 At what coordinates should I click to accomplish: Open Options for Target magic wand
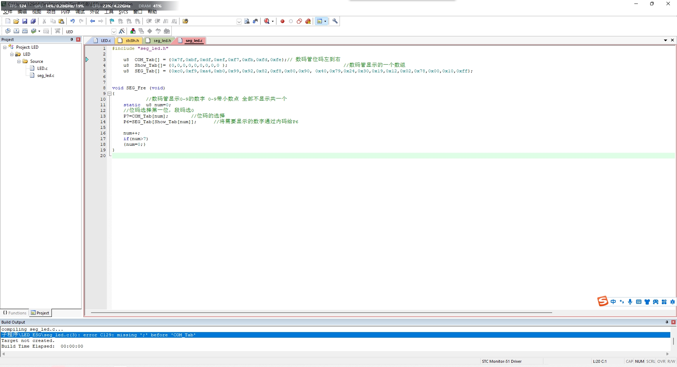point(122,31)
